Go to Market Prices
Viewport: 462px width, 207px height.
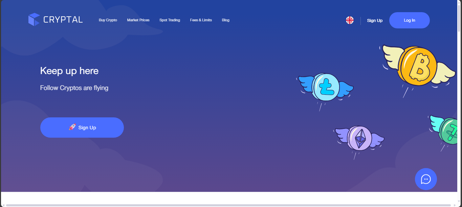138,20
